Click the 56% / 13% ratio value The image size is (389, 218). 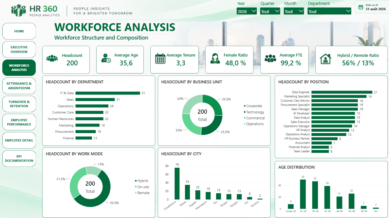click(x=358, y=63)
